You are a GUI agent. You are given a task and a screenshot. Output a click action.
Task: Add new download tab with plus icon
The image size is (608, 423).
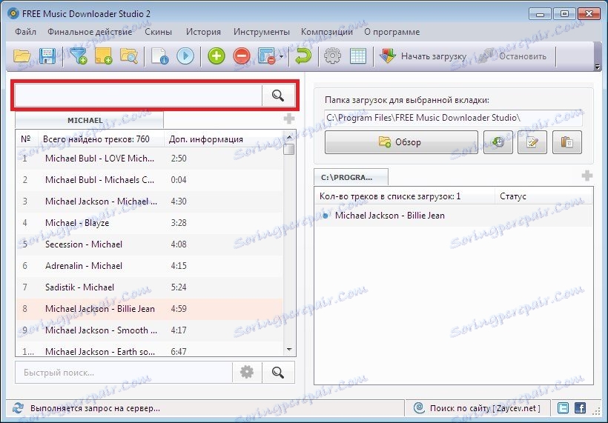[587, 176]
